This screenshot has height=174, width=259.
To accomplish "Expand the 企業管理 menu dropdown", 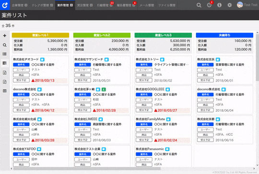I will pos(20,5).
